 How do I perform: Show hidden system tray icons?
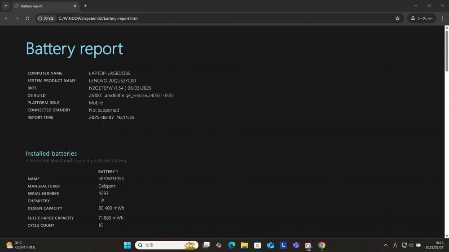coord(386,245)
